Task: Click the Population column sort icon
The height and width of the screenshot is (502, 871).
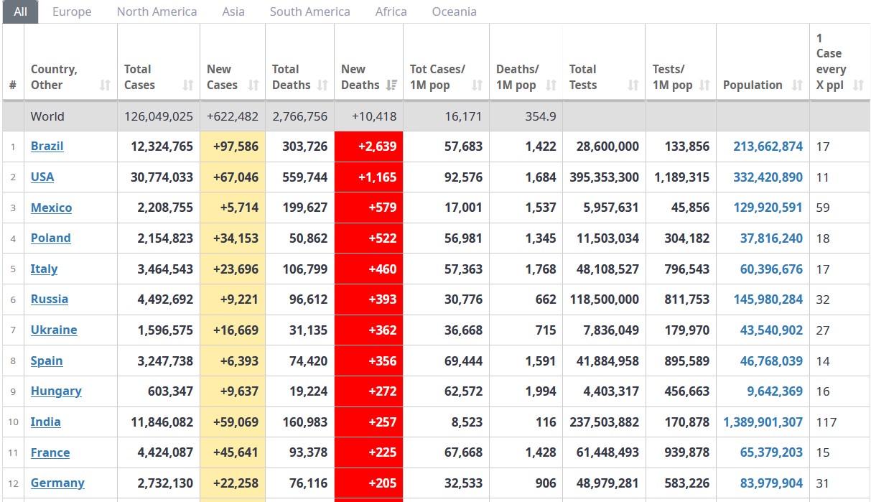Action: (x=797, y=85)
